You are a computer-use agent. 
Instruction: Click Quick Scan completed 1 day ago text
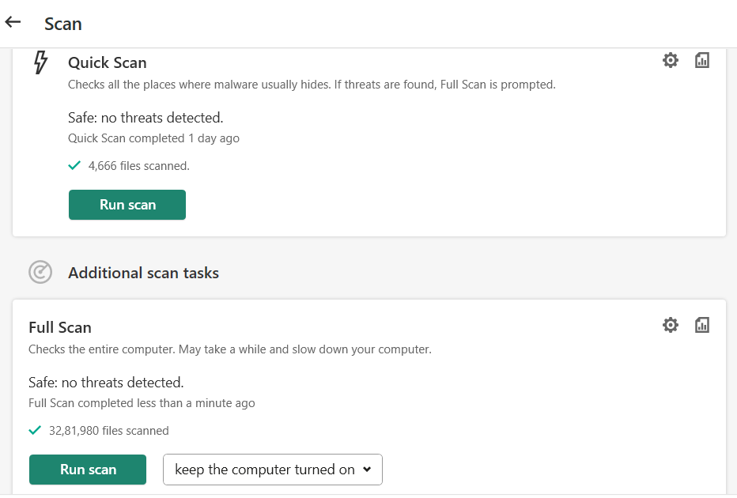[153, 138]
